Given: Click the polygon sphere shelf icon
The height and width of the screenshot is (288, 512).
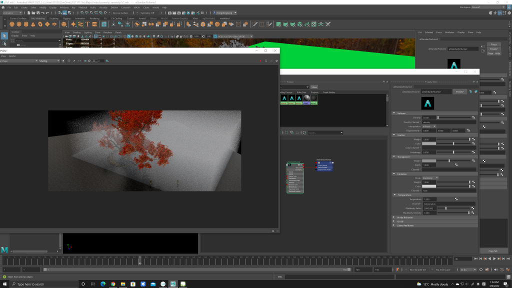Looking at the screenshot, I should tap(11, 24).
